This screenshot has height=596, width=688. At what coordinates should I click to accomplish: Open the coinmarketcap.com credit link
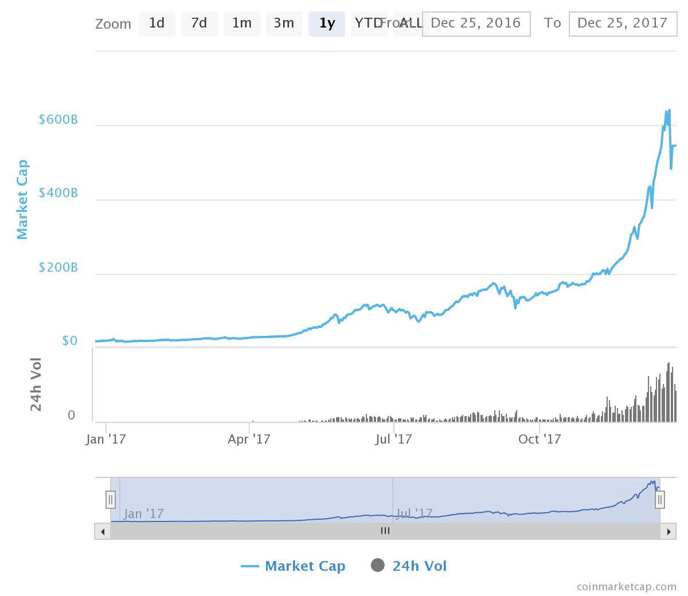point(627,586)
